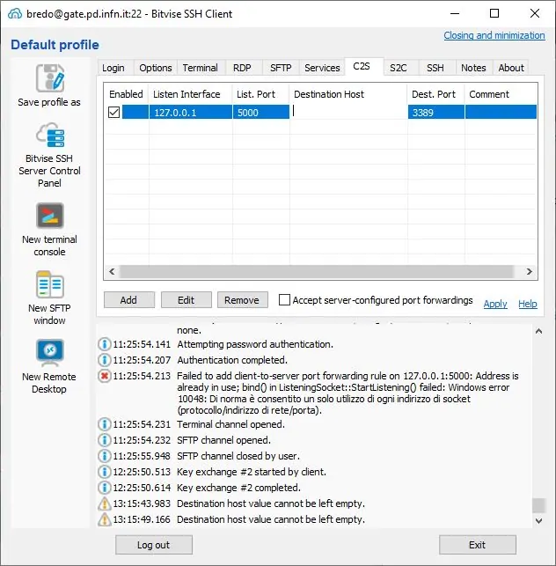Click the Apply link

[495, 304]
